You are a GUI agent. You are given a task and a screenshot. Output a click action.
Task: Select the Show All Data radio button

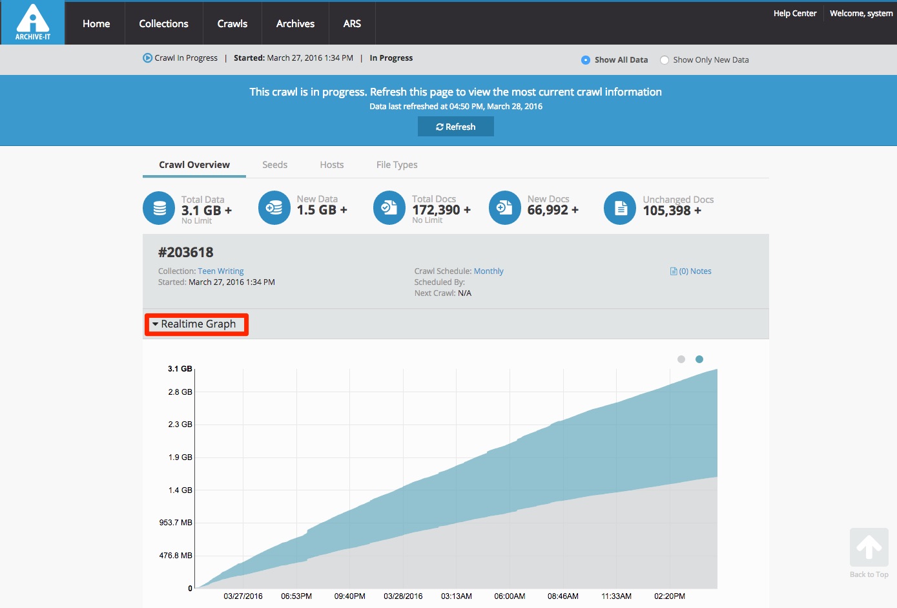[x=586, y=60]
